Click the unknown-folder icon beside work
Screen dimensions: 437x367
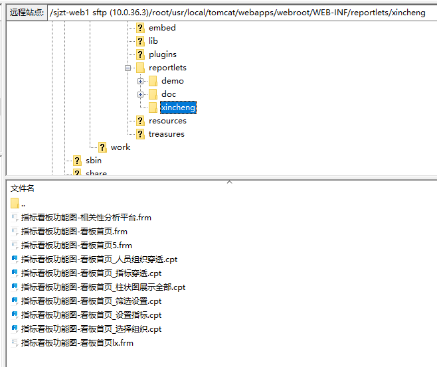click(x=102, y=147)
